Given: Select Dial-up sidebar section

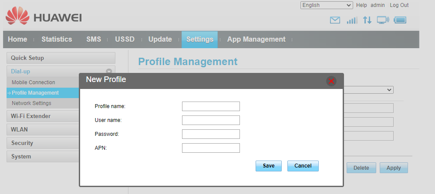Looking at the screenshot, I should (61, 71).
